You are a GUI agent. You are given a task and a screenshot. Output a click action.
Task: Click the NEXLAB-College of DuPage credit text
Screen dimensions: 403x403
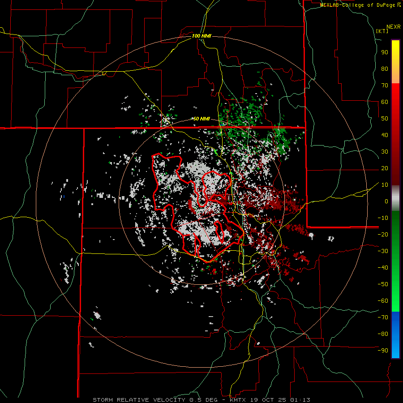[x=360, y=5]
